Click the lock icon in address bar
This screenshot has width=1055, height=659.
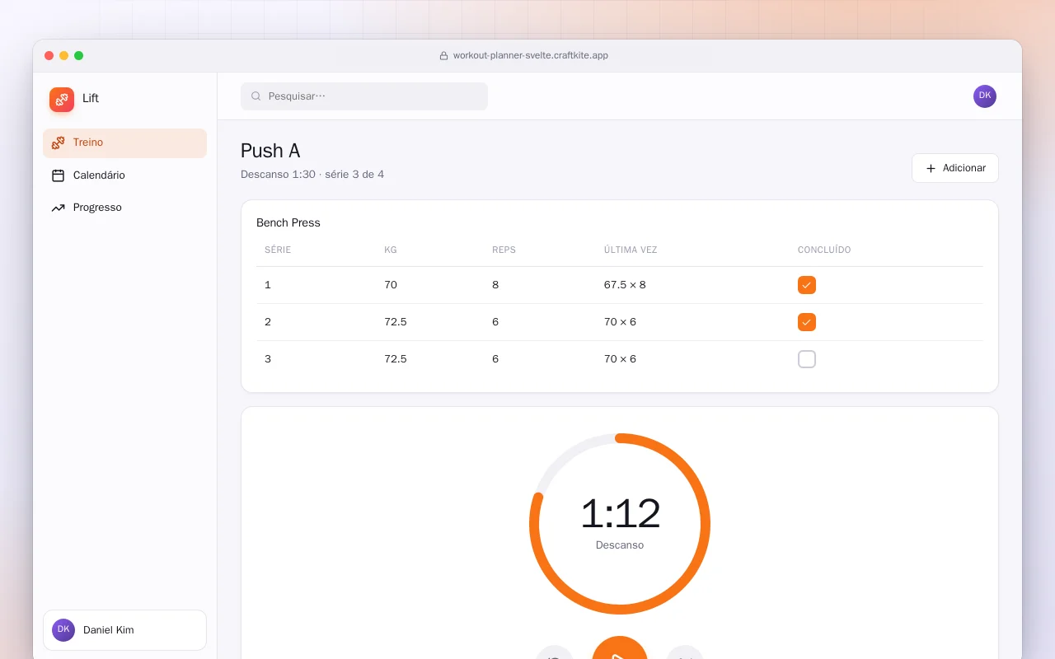point(444,56)
